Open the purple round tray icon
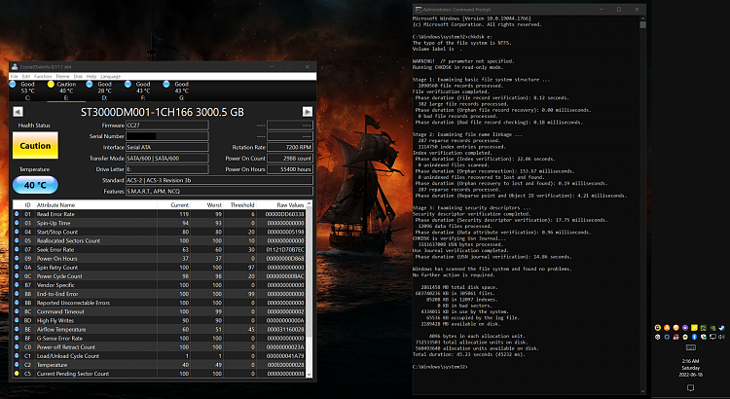730x399 pixels. click(685, 328)
